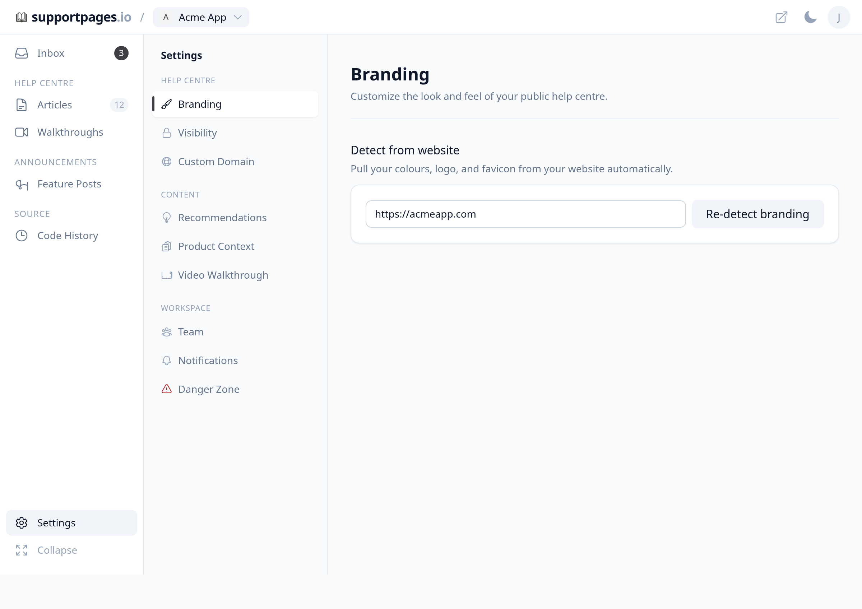Go to Articles in Help Centre
The image size is (862, 609).
tap(71, 105)
